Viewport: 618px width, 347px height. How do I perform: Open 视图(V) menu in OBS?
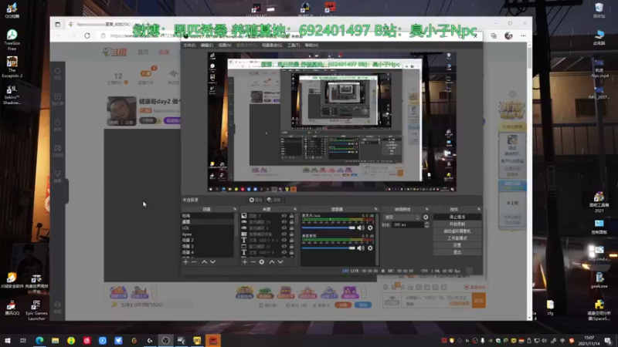pos(225,45)
